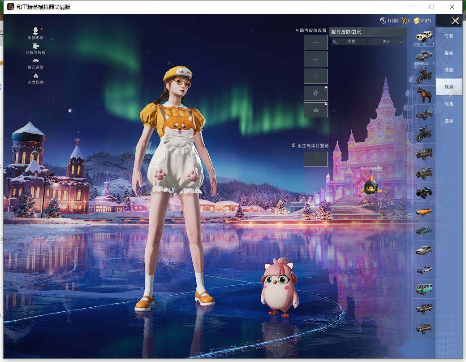Click the emulator app logo in title bar

point(10,7)
